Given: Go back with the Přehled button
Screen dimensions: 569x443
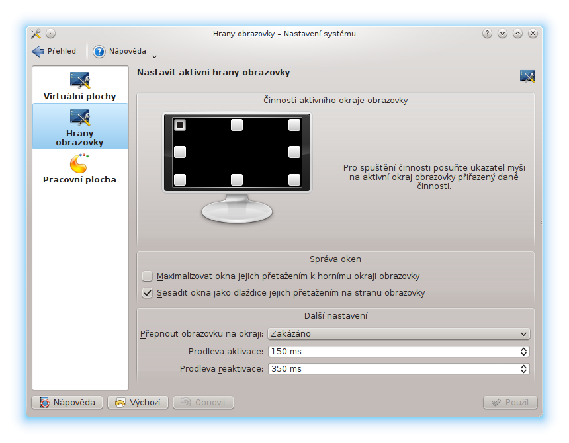Looking at the screenshot, I should pos(54,52).
